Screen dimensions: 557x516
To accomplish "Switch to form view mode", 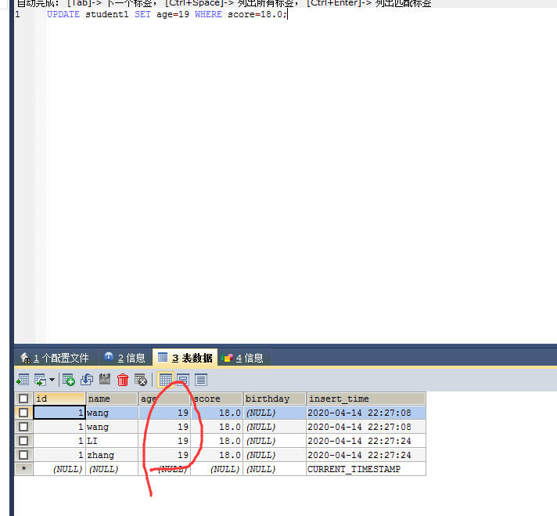I will [x=183, y=380].
